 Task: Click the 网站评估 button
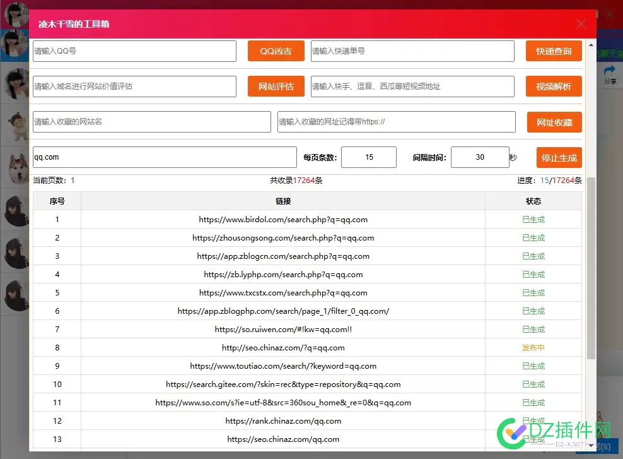[x=276, y=86]
